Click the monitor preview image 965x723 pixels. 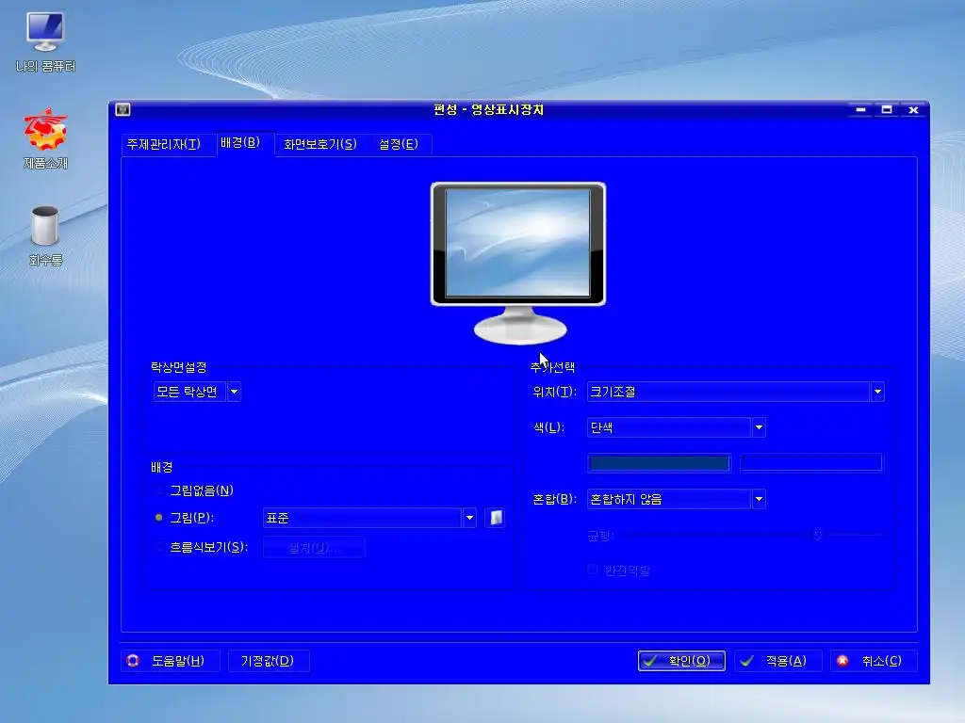[518, 263]
